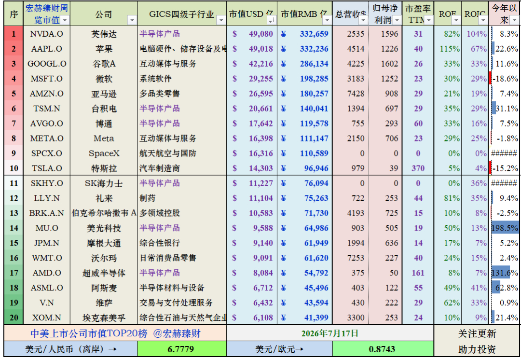Select the META.O ticker cell
Screen dimensions: 521x359
(46, 138)
